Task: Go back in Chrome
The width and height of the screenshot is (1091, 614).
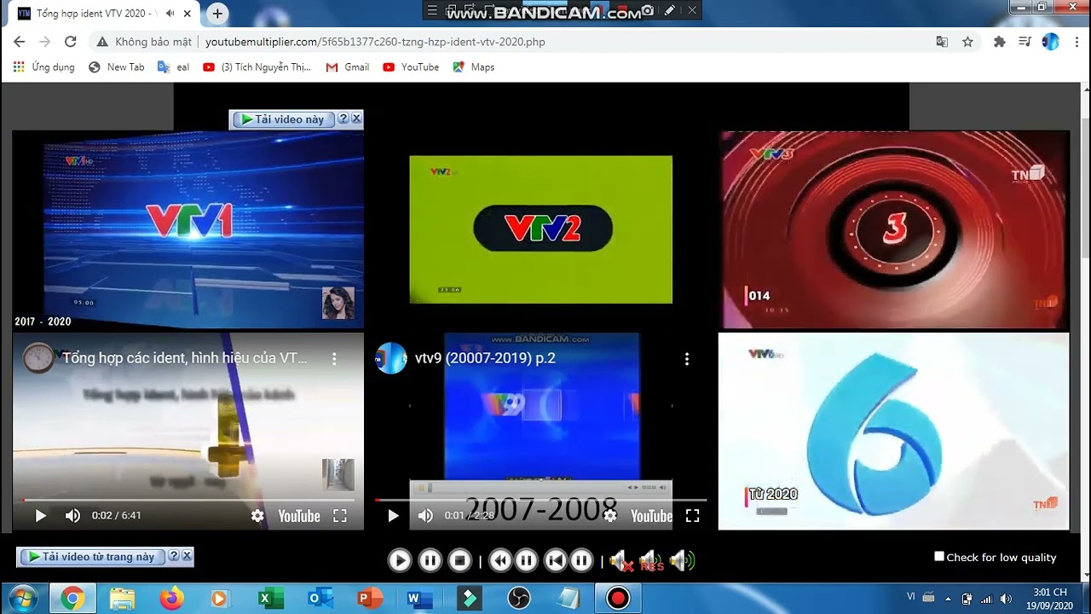Action: 20,41
